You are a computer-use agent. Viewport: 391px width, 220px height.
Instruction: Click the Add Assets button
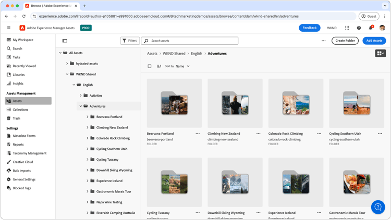tap(374, 41)
